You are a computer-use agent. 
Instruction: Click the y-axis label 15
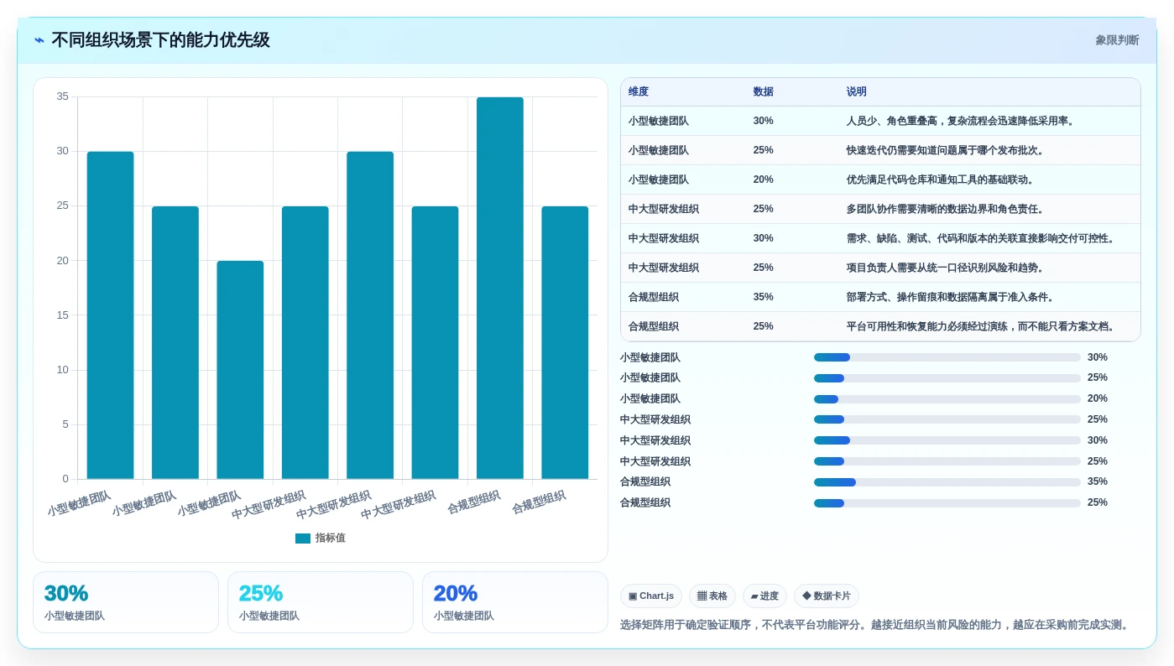pyautogui.click(x=63, y=315)
